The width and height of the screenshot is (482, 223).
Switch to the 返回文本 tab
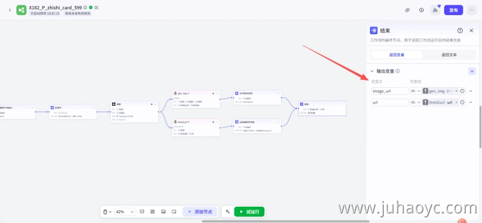(449, 55)
